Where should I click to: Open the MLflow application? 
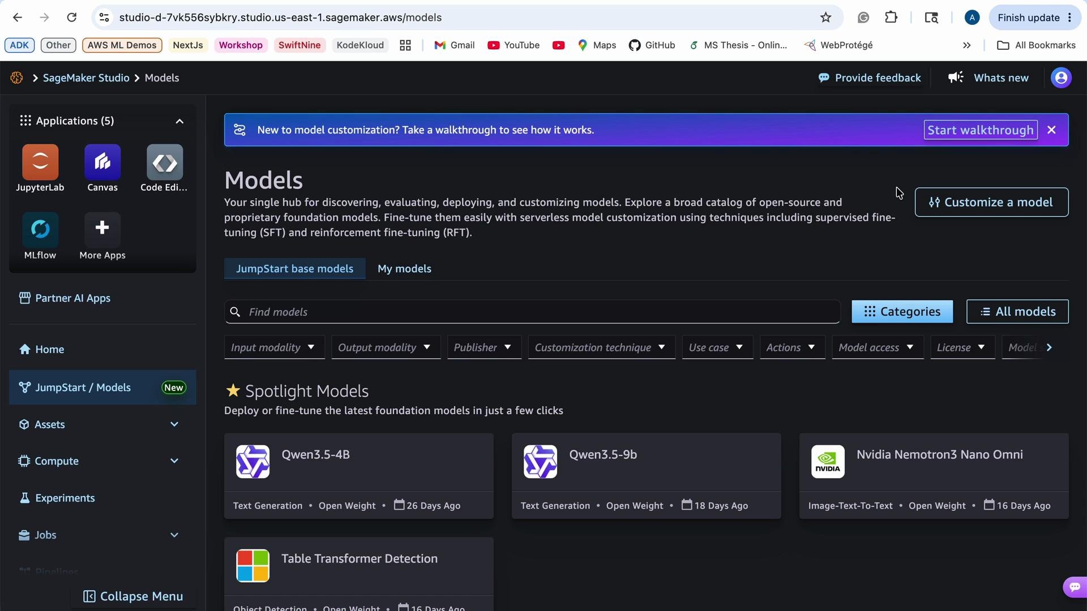coord(40,230)
